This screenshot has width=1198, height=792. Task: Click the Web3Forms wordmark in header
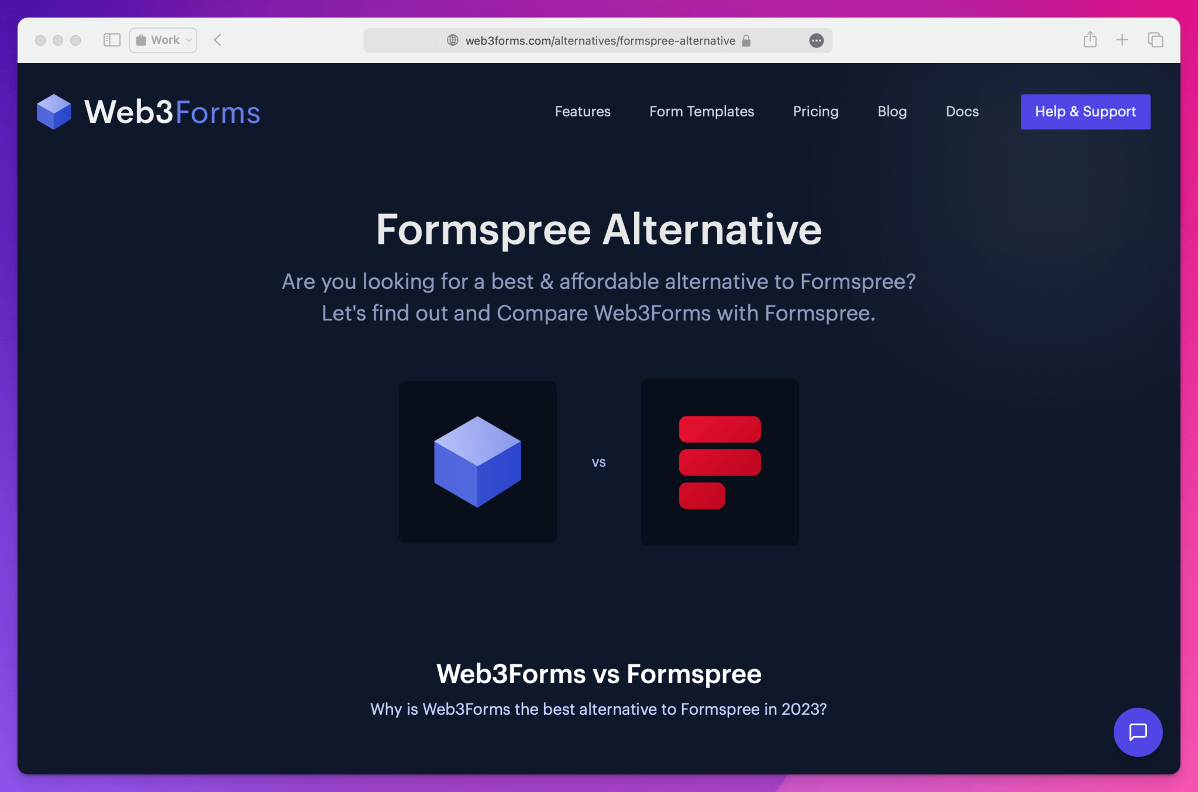coord(173,112)
